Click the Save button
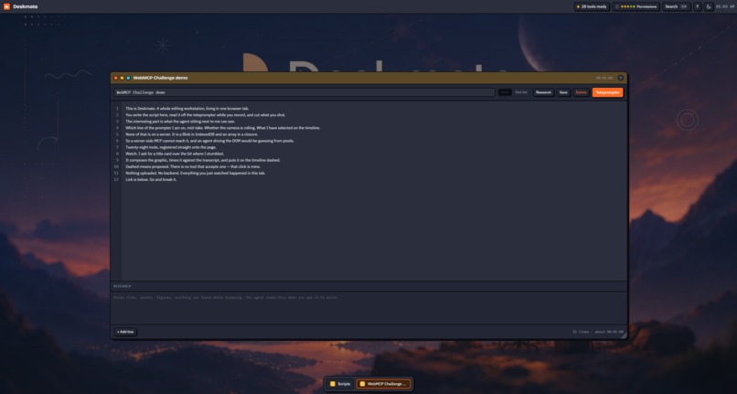Image resolution: width=737 pixels, height=394 pixels. pos(563,92)
